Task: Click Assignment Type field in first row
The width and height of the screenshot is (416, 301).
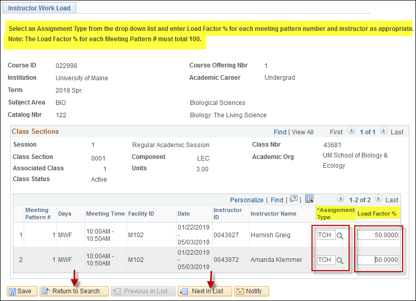Action: click(x=326, y=235)
